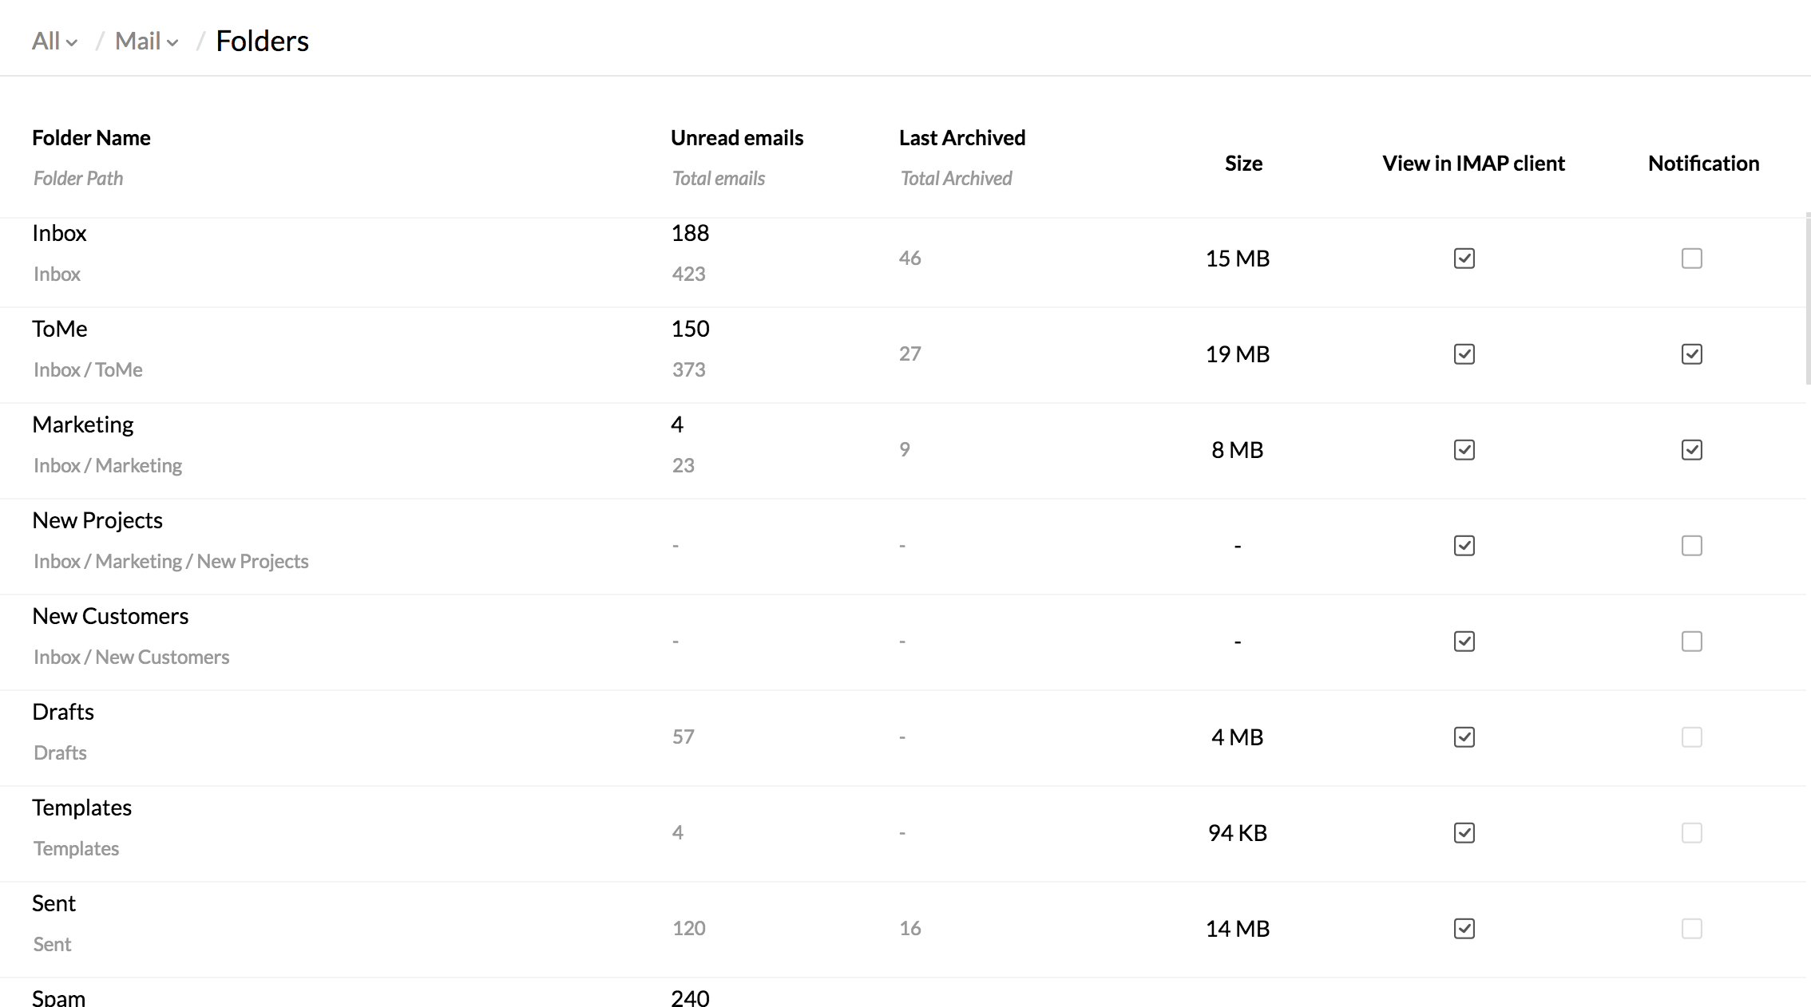Uncheck Marketing folder notification checkbox

click(x=1691, y=450)
